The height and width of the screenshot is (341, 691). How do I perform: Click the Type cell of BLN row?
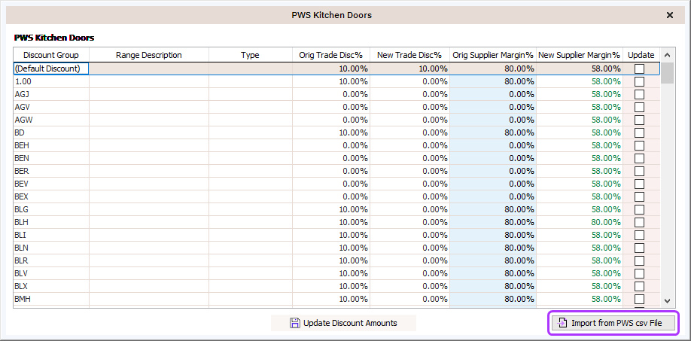click(251, 248)
